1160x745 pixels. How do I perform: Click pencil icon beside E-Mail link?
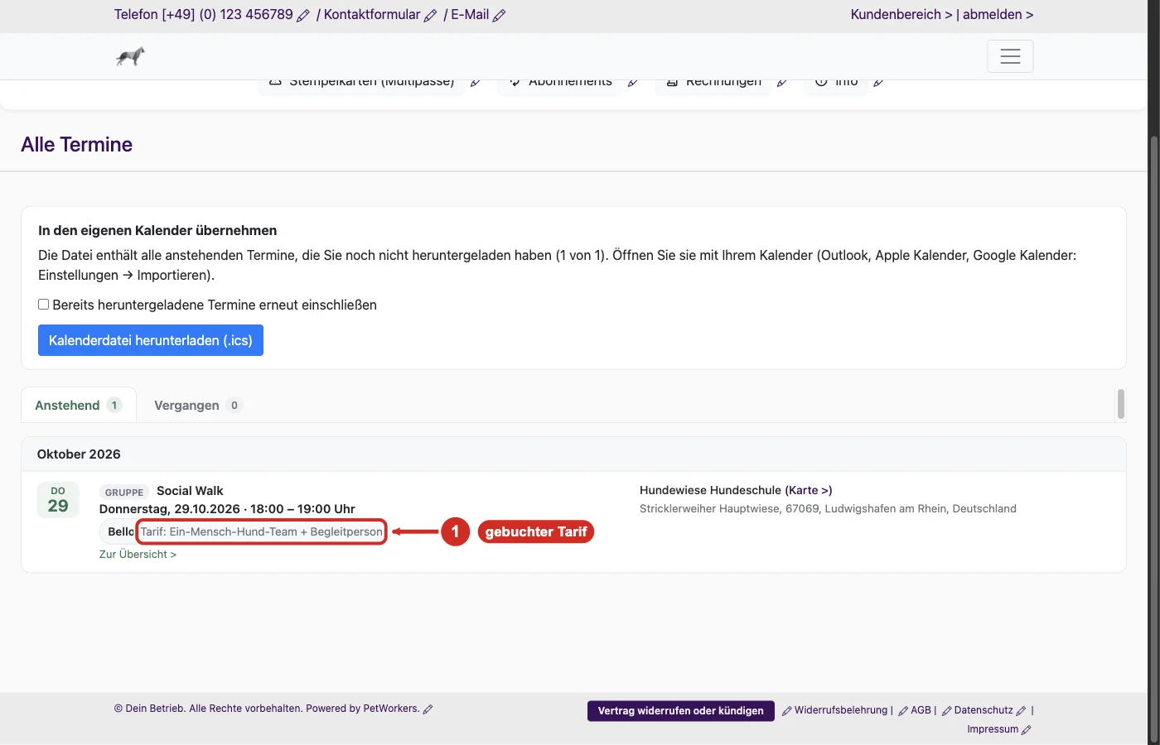point(499,15)
